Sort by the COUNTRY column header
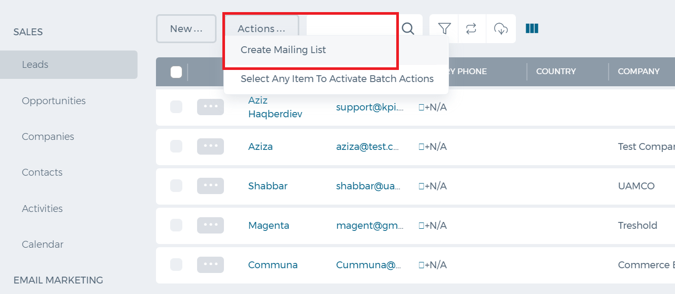The image size is (675, 294). 556,72
